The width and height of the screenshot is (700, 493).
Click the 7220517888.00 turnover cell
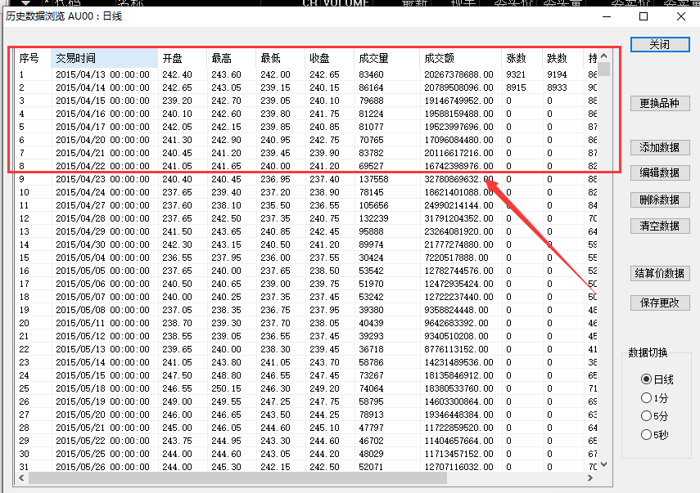456,258
